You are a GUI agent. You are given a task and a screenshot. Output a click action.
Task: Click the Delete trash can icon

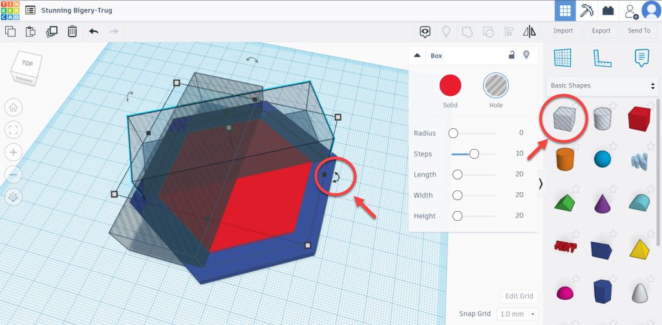point(72,31)
